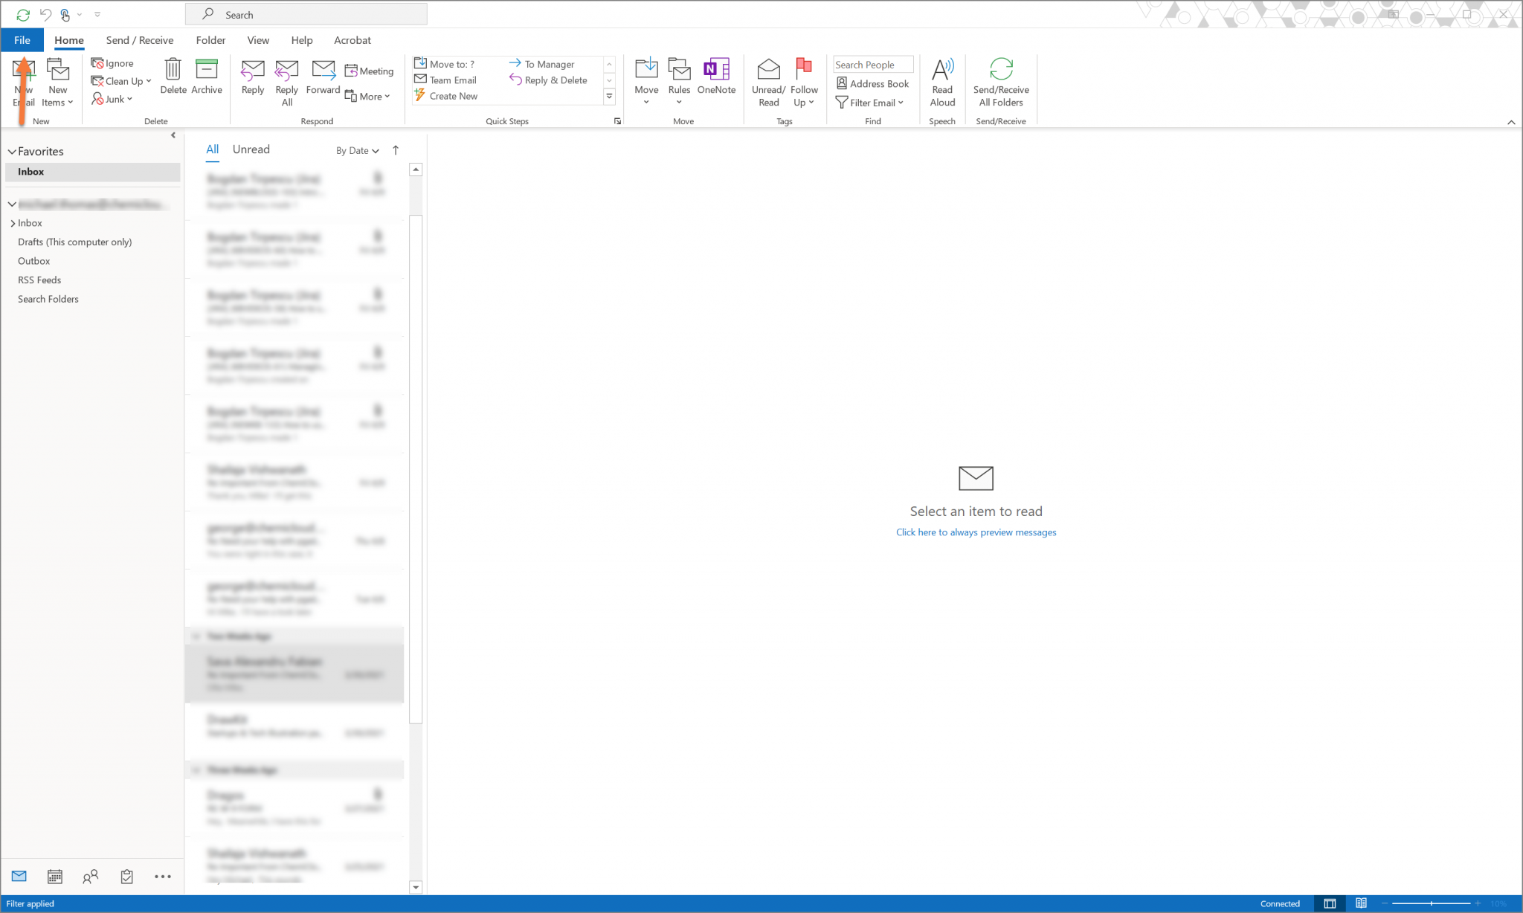The width and height of the screenshot is (1523, 913).
Task: Expand the Inbox folder under the account
Action: coord(13,223)
